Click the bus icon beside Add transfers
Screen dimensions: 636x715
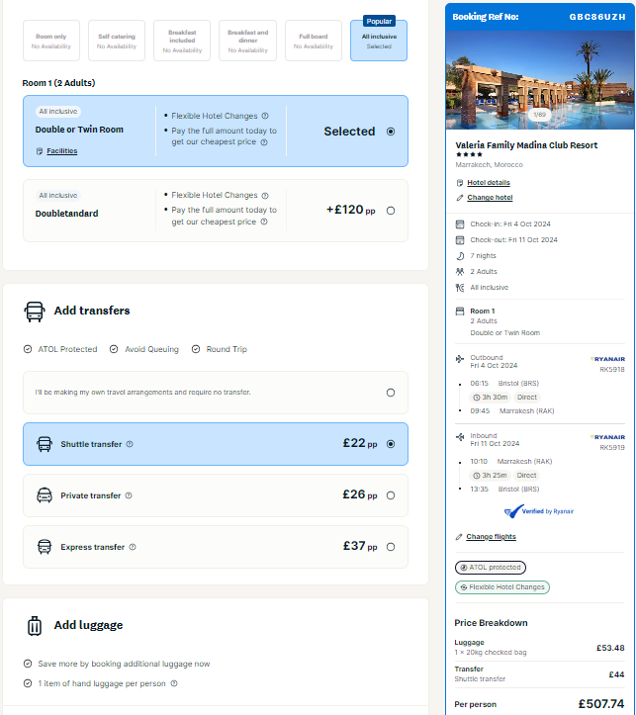35,312
